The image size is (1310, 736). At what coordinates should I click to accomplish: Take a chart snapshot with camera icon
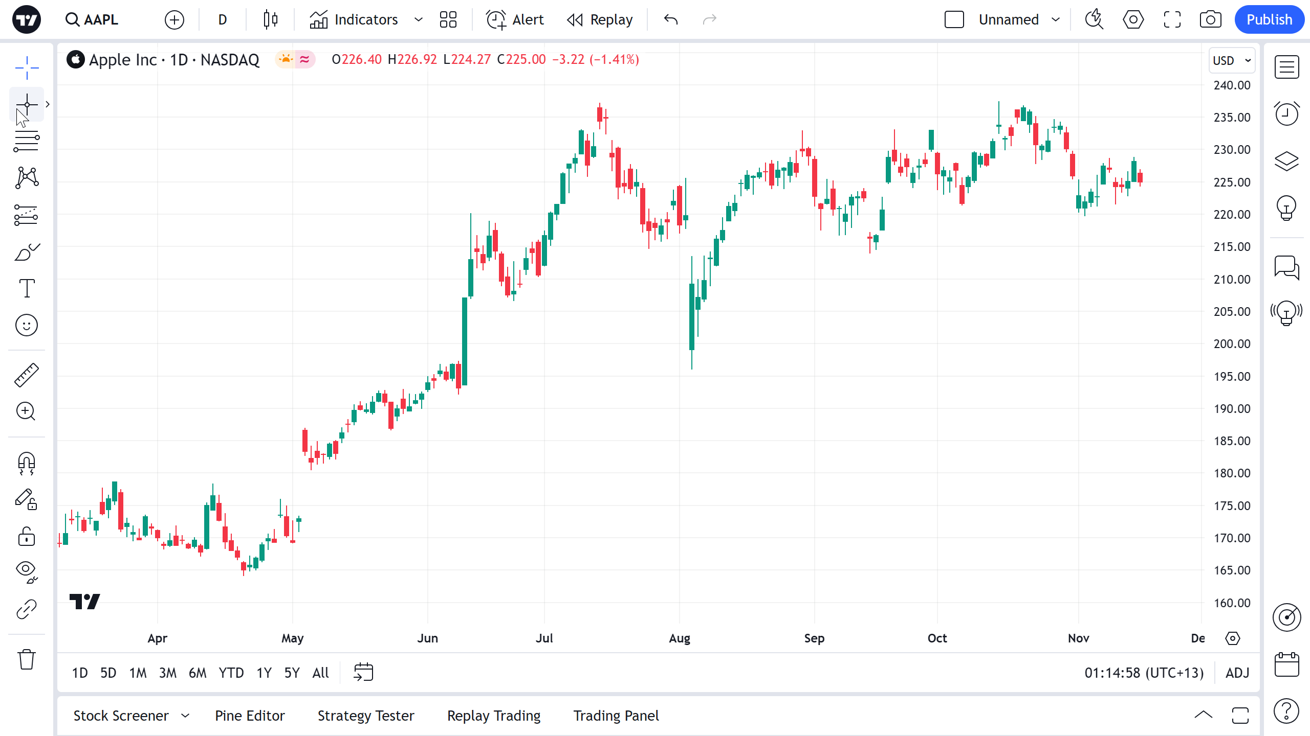tap(1210, 19)
